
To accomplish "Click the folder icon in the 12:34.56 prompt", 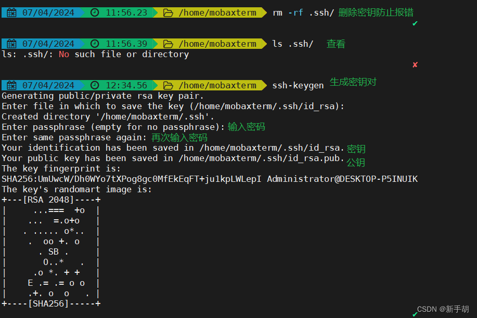I will 168,86.
